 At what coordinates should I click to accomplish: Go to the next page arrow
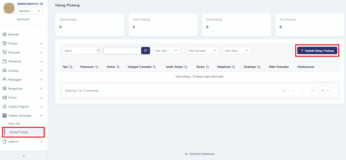pos(302,91)
